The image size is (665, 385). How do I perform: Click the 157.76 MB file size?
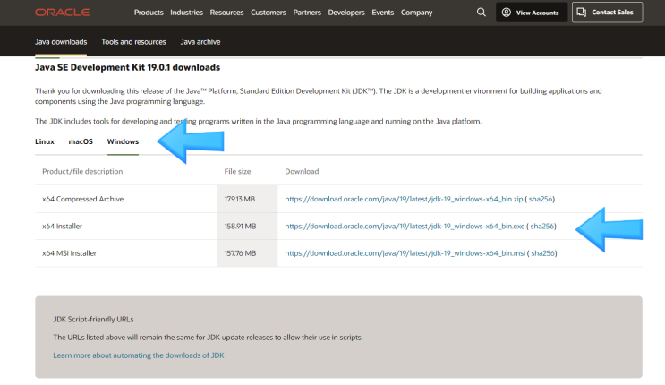(x=240, y=253)
